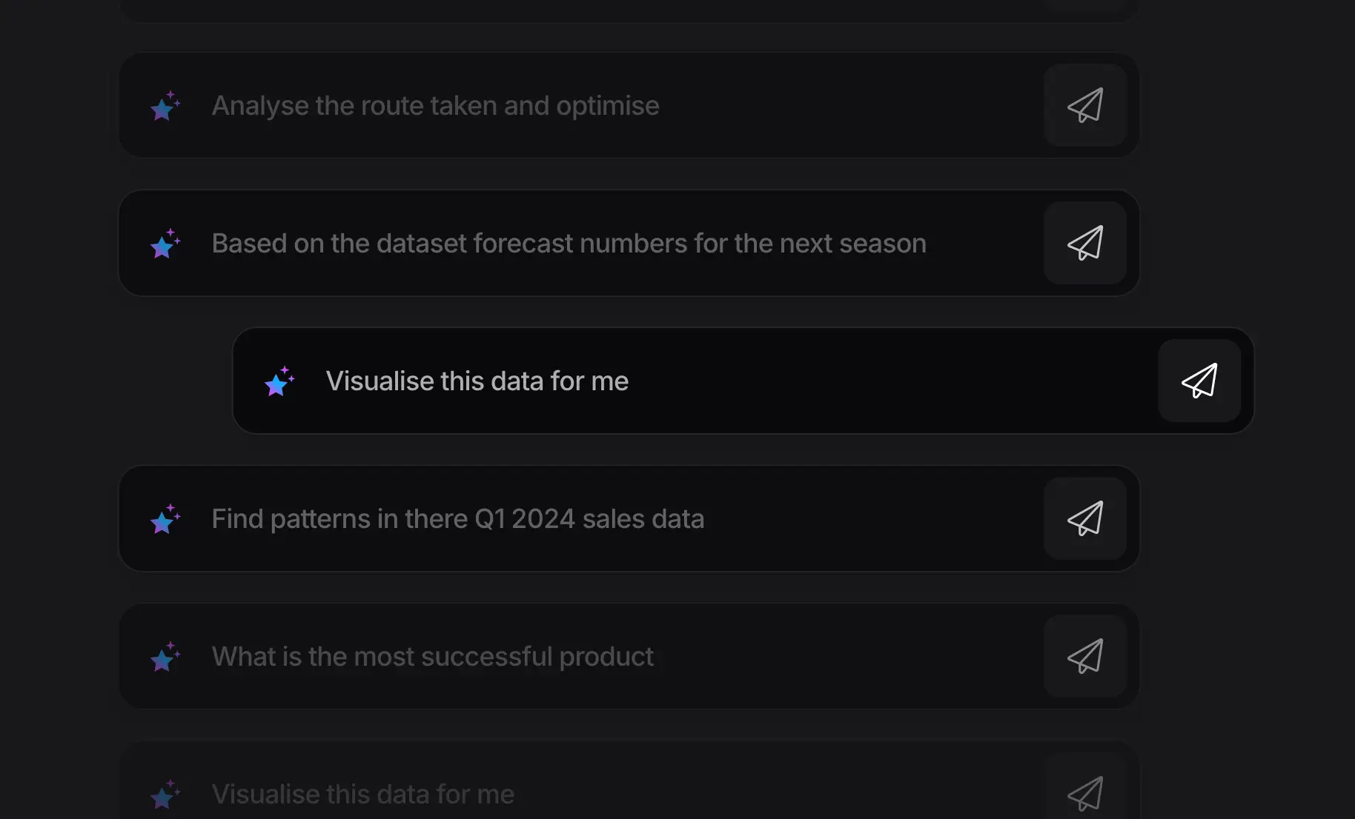This screenshot has height=819, width=1355.
Task: Select 'Find patterns in there Q1 2024' suggestion
Action: [458, 519]
